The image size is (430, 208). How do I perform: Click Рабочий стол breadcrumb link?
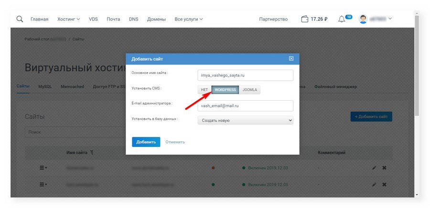(x=45, y=39)
